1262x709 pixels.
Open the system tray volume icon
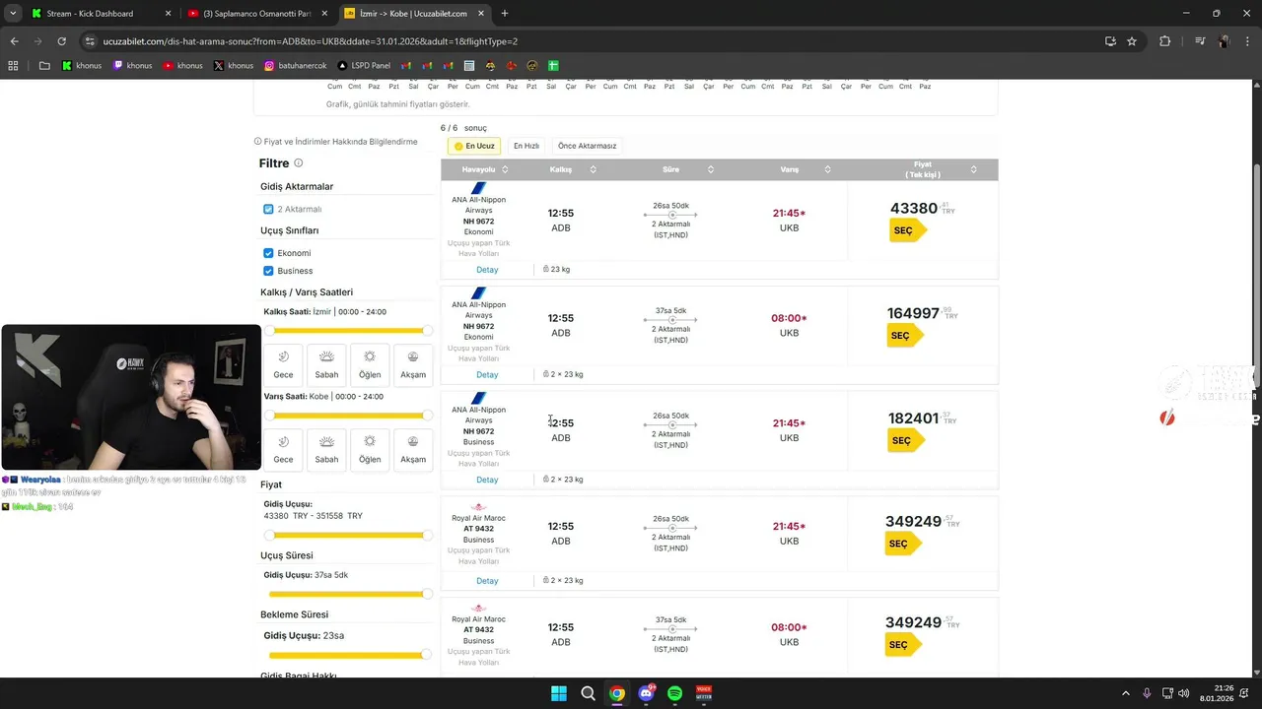pos(1183,693)
